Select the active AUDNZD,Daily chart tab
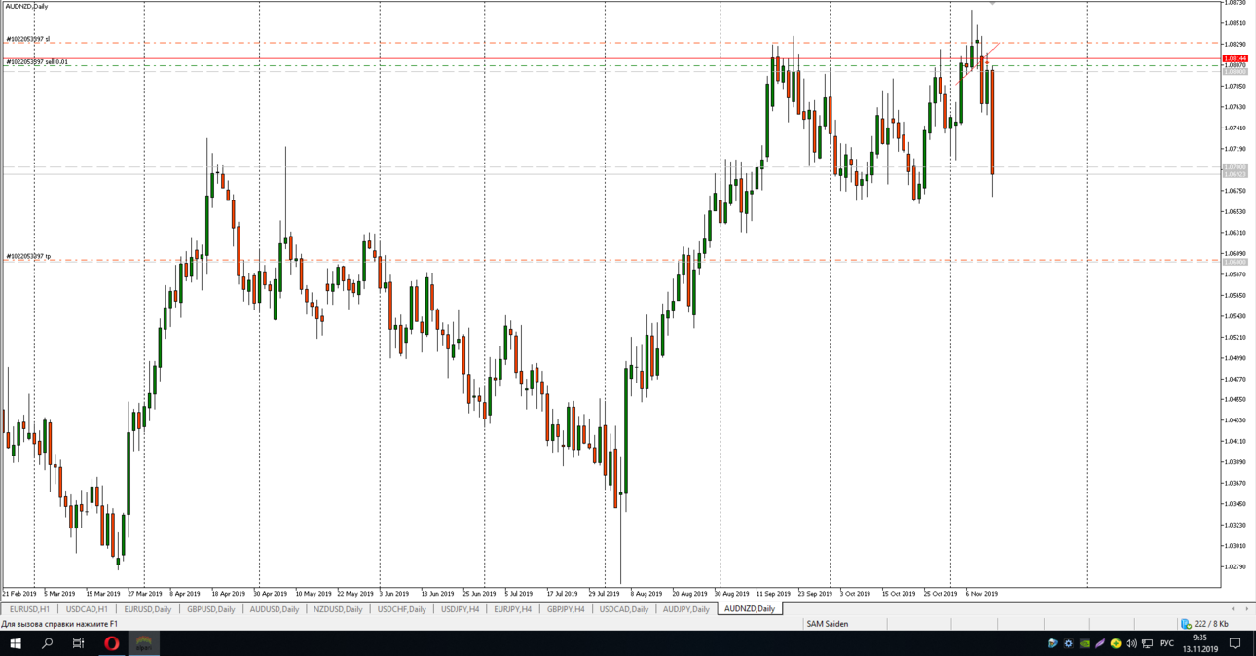This screenshot has width=1256, height=656. click(x=750, y=609)
